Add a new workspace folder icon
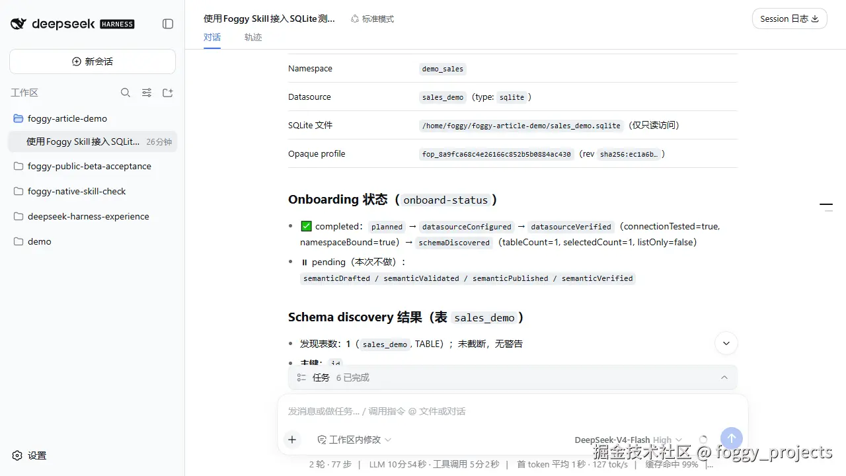Image resolution: width=846 pixels, height=476 pixels. click(168, 93)
